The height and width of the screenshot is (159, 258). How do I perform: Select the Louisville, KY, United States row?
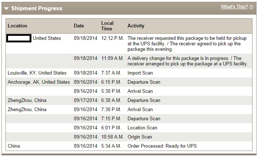(x=129, y=73)
